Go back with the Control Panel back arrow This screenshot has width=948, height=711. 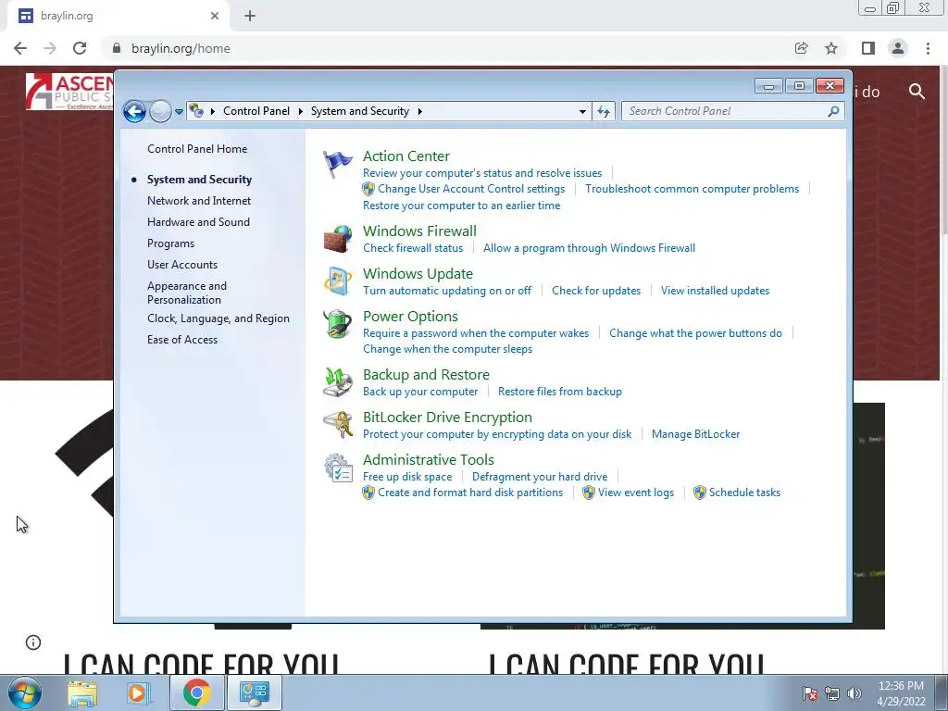[x=134, y=111]
